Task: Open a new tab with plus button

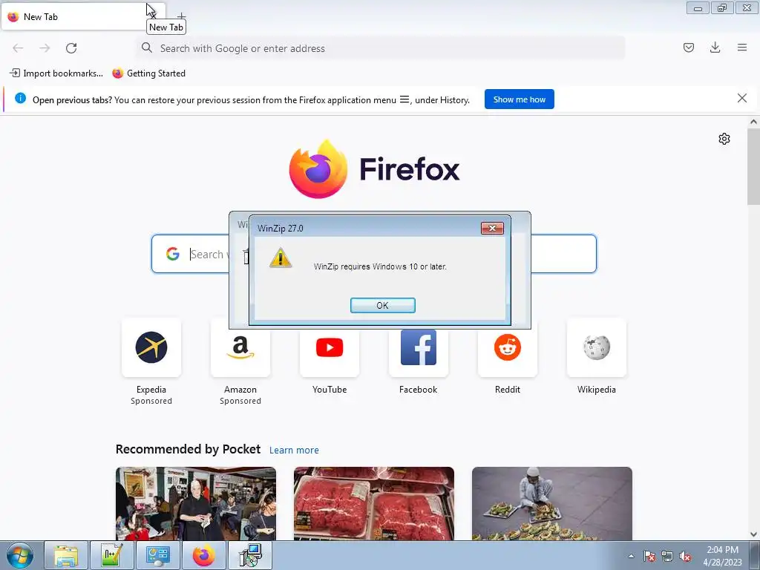Action: (181, 16)
